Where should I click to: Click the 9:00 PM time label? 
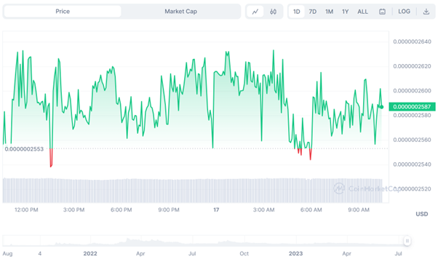coord(169,210)
